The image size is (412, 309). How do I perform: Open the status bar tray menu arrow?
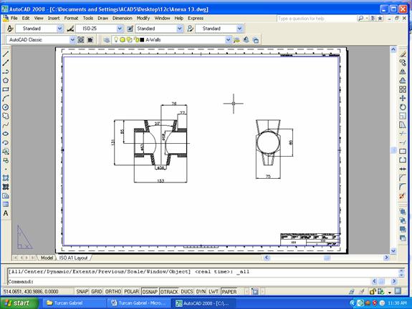pyautogui.click(x=389, y=293)
